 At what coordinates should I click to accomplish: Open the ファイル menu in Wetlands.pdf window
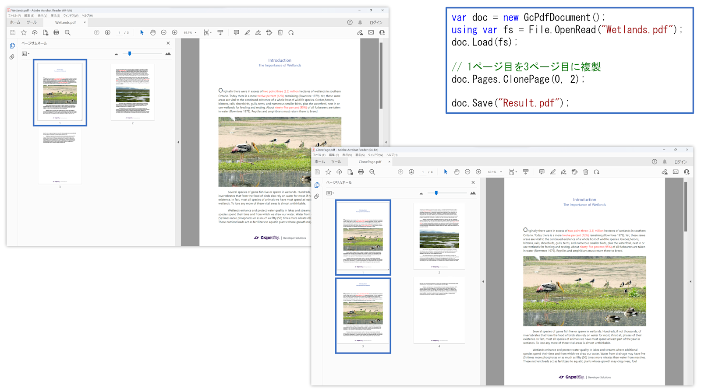[x=14, y=16]
